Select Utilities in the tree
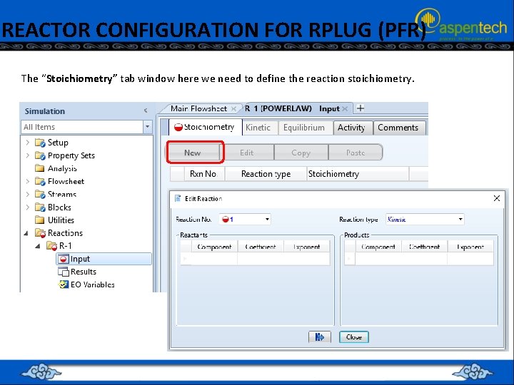 [x=61, y=220]
